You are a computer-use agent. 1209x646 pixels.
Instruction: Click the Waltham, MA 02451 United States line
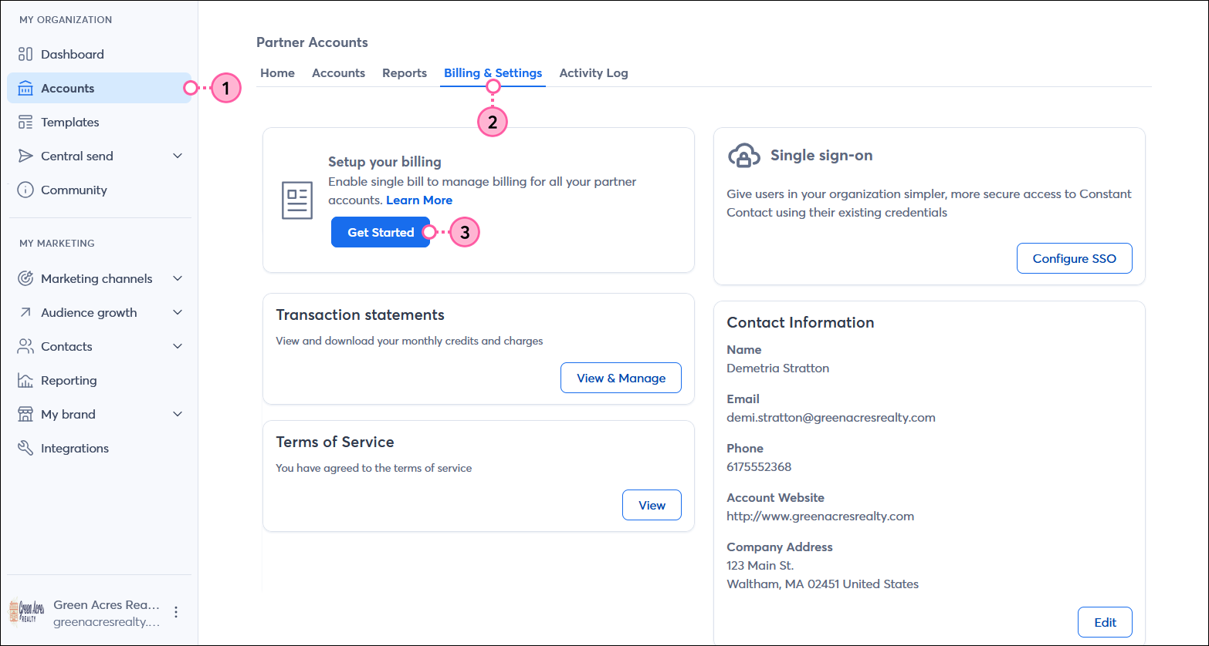coord(822,584)
